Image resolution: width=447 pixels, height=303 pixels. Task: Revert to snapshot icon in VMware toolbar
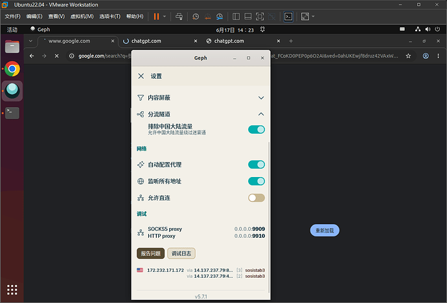coord(207,17)
